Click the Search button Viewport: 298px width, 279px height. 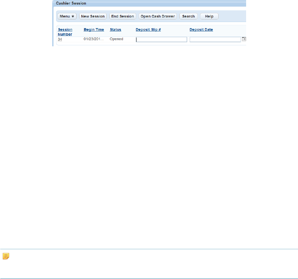pyautogui.click(x=188, y=16)
